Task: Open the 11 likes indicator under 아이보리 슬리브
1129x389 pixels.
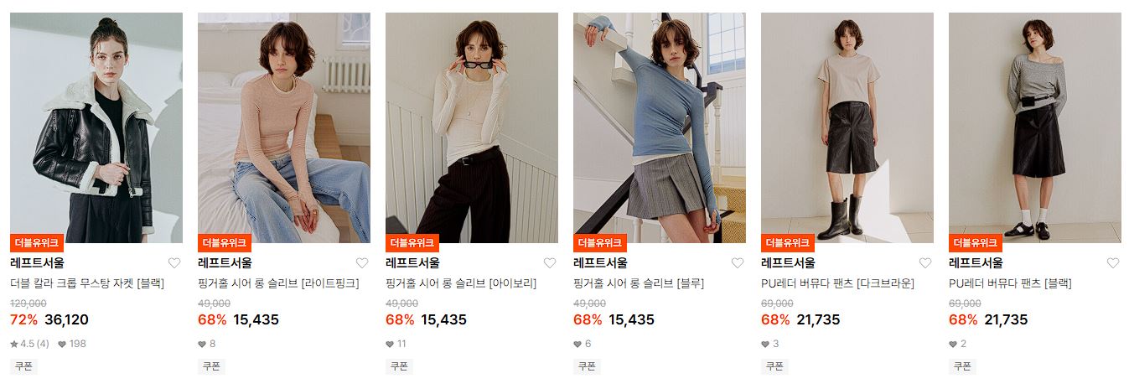Action: tap(396, 344)
